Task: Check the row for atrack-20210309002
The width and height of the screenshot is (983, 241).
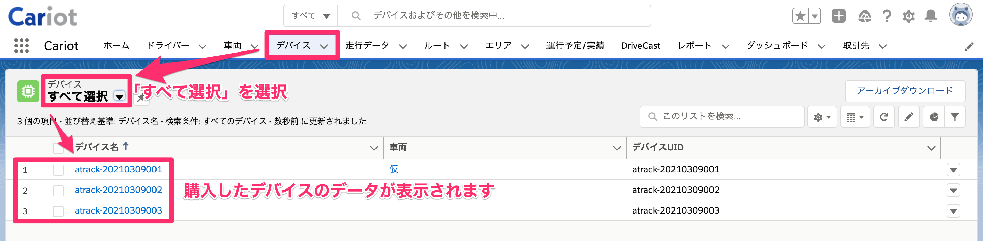Action: [58, 191]
